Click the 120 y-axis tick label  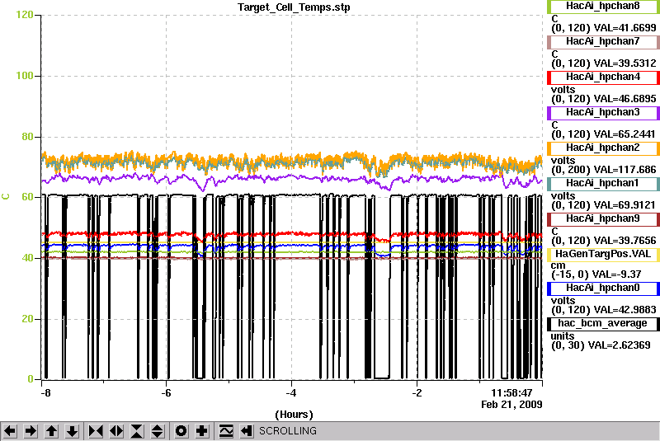click(25, 15)
